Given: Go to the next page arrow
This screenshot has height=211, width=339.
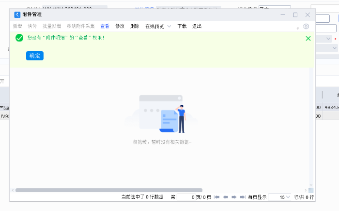Looking at the screenshot, I should [x=234, y=197].
